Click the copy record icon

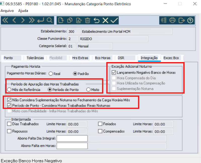pyautogui.click(x=70, y=20)
